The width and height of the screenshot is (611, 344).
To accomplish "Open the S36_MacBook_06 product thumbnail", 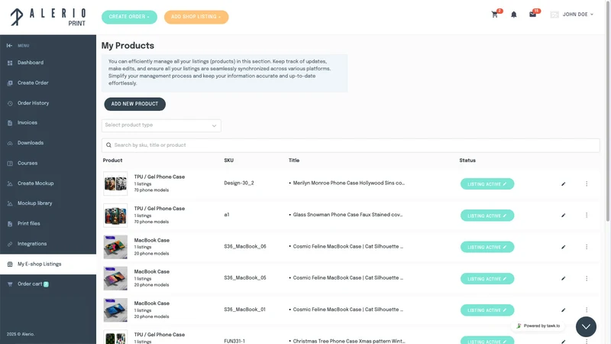I will point(115,247).
